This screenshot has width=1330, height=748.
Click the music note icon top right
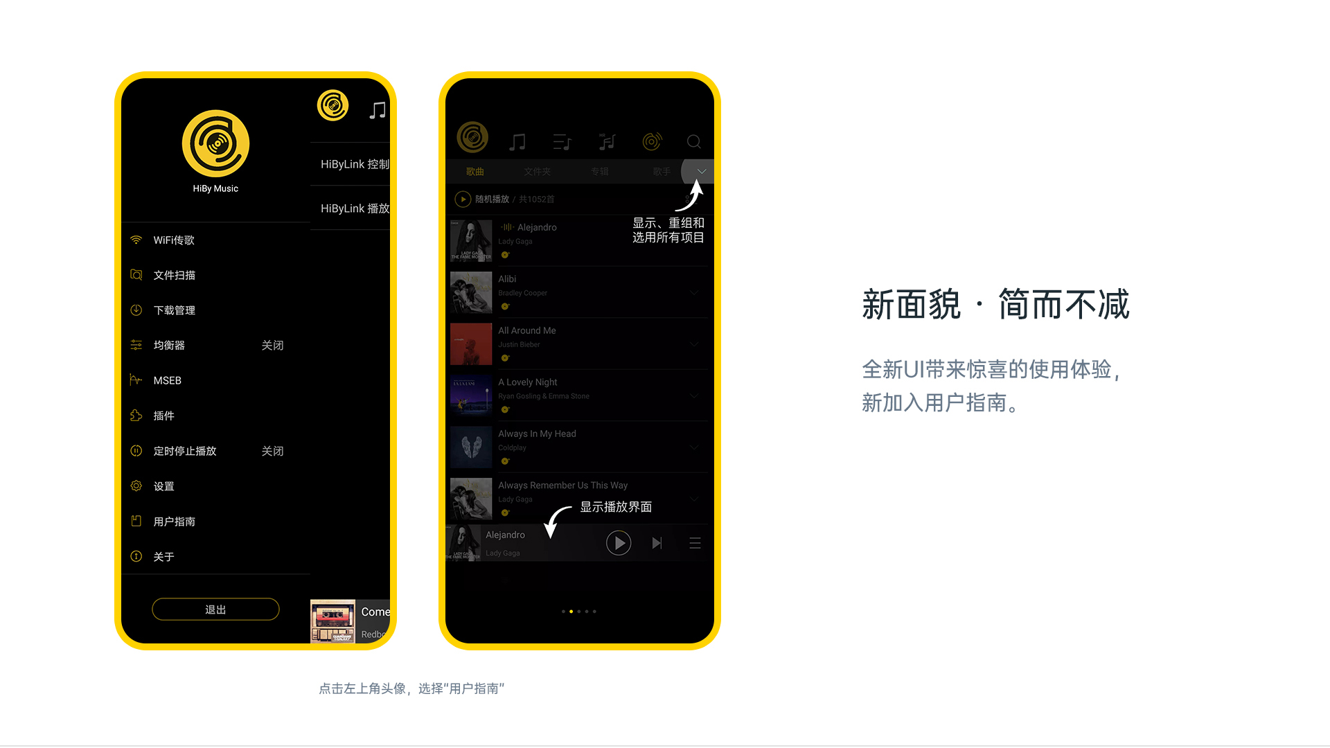point(378,109)
